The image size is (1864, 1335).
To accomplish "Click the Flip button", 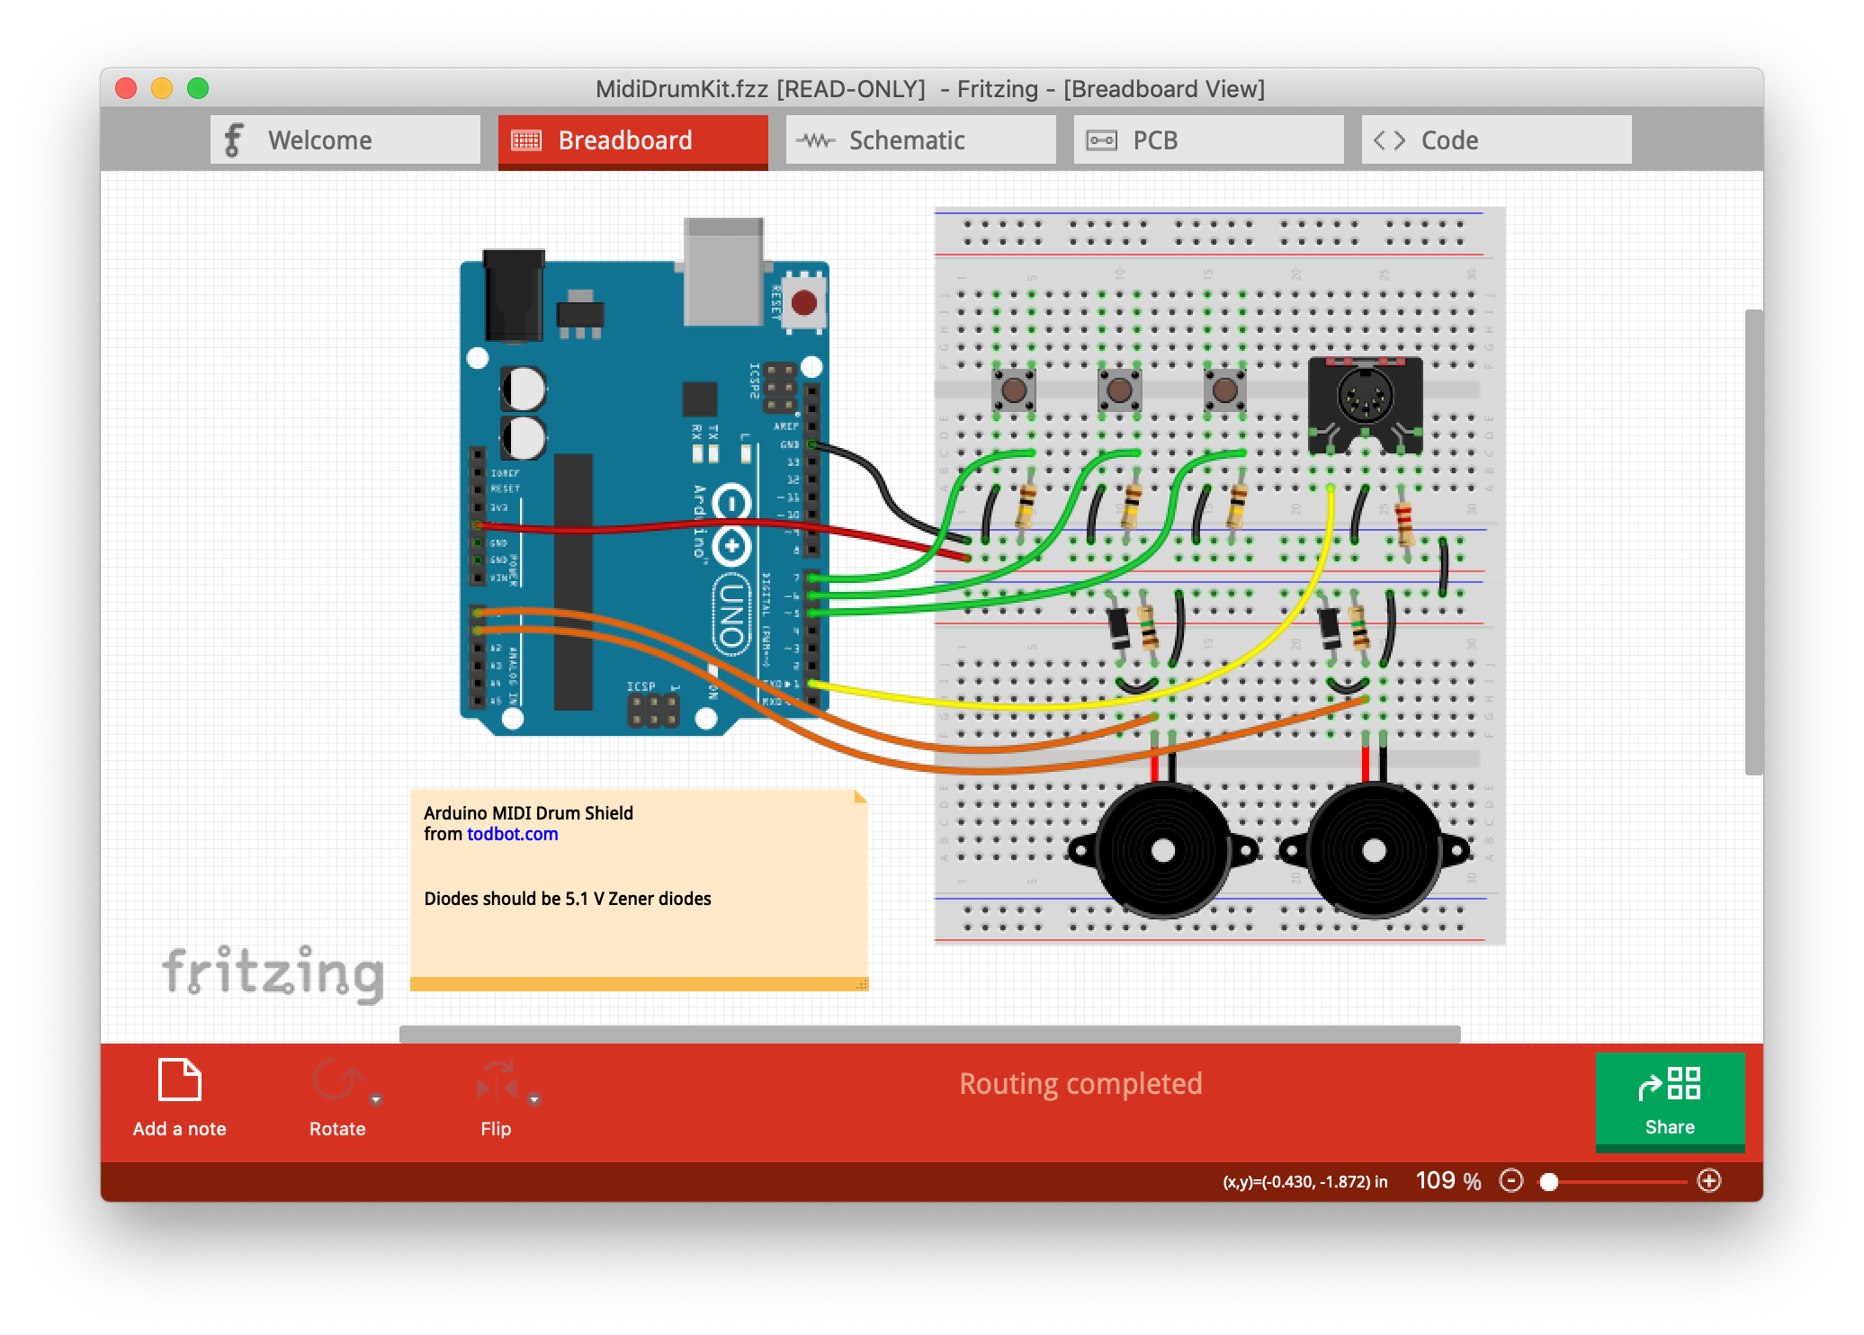I will point(496,1098).
